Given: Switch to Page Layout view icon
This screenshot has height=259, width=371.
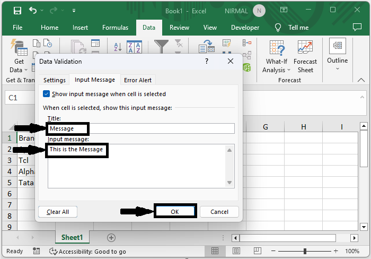Looking at the screenshot, I should click(236, 251).
